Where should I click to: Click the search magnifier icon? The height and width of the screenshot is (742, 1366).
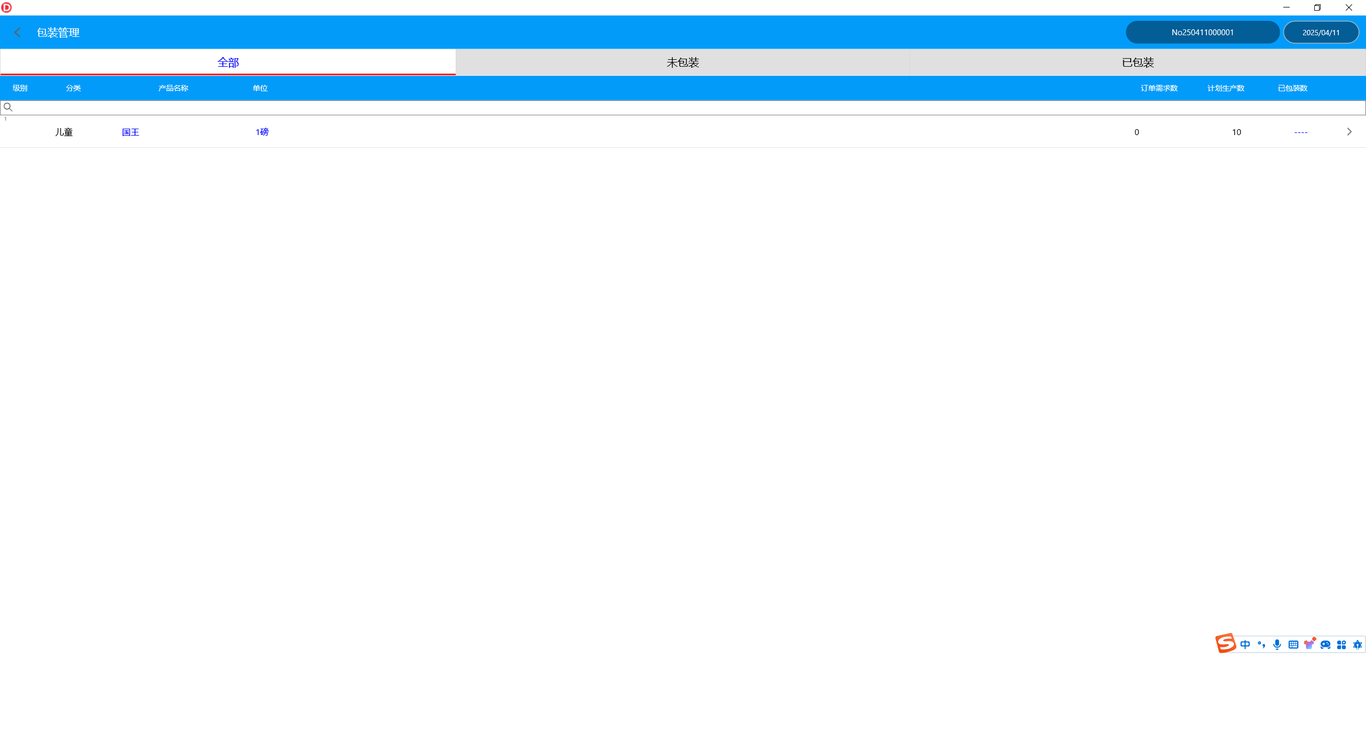coord(8,107)
